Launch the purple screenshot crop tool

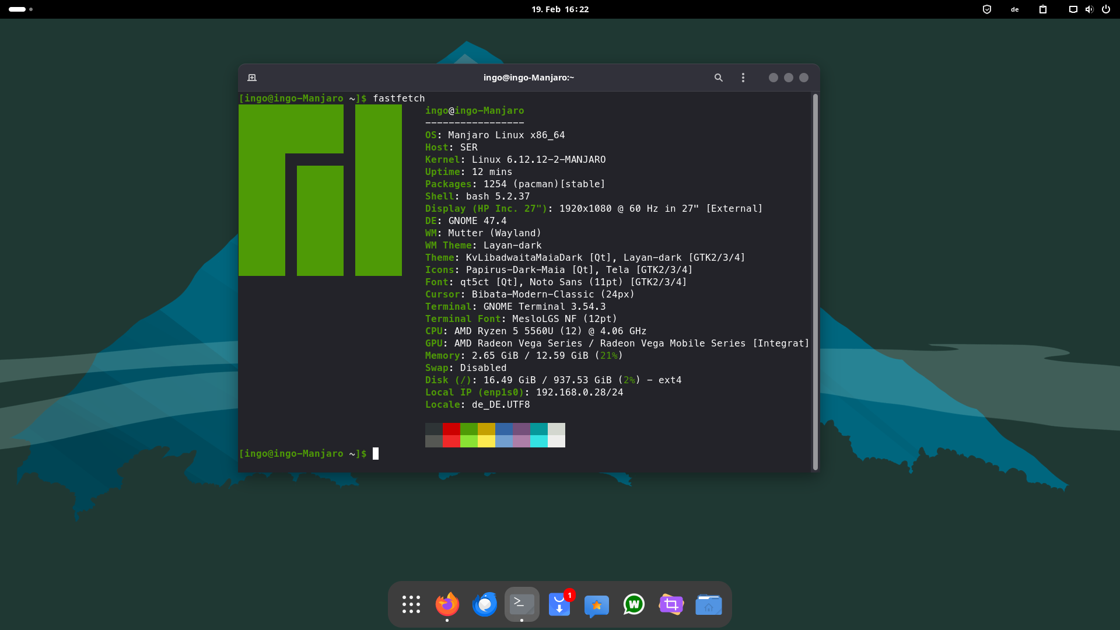pyautogui.click(x=671, y=604)
